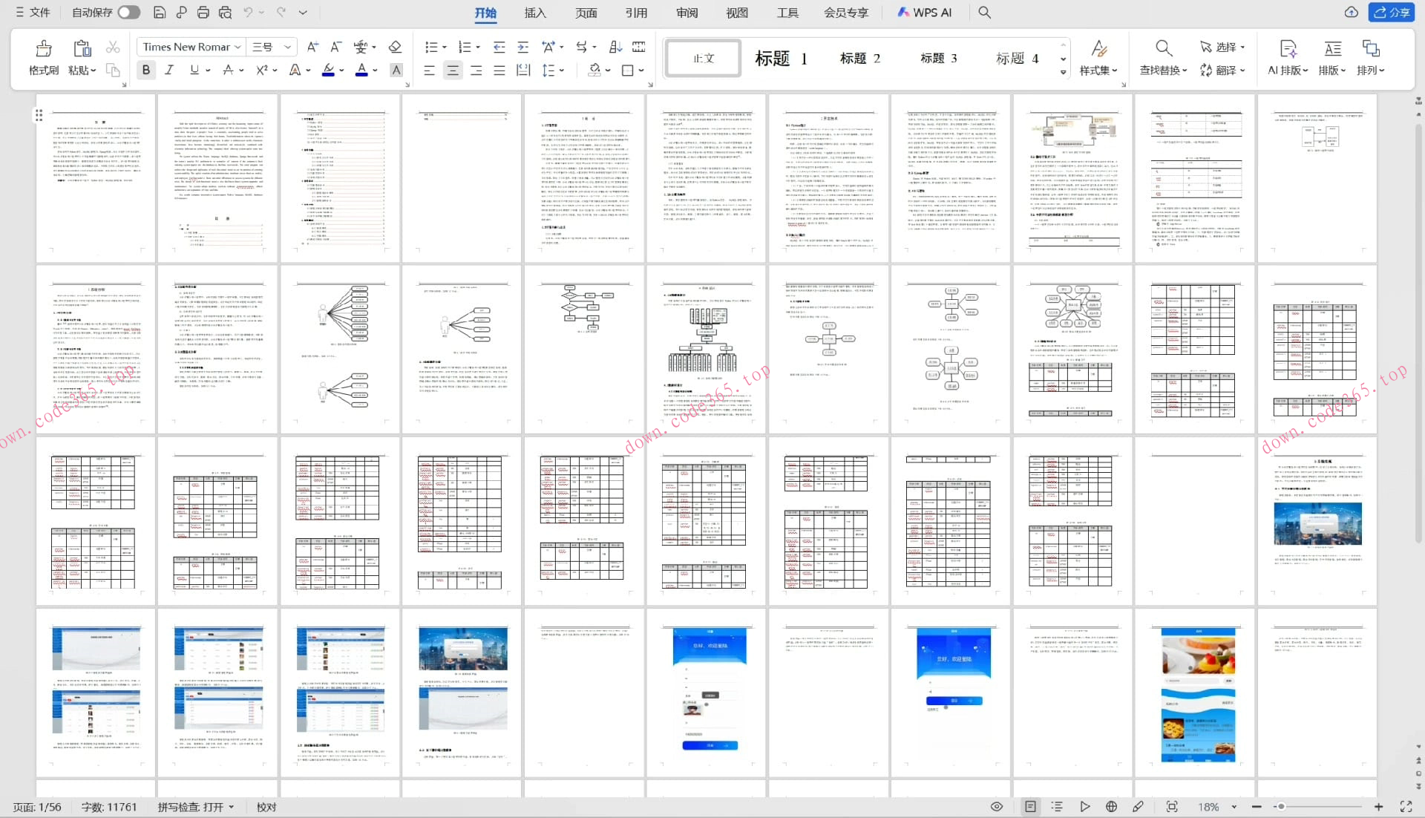Click the print icon in quick toolbar
Viewport: 1425px width, 818px height.
tap(203, 13)
